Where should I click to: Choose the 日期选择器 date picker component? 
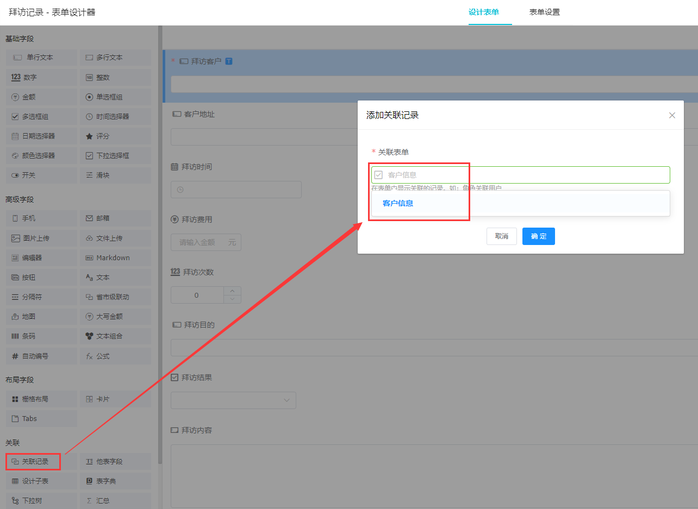[x=41, y=136]
